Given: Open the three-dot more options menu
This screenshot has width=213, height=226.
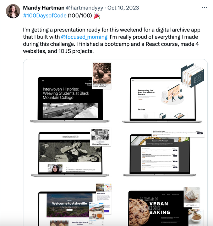Looking at the screenshot, I should 204,8.
